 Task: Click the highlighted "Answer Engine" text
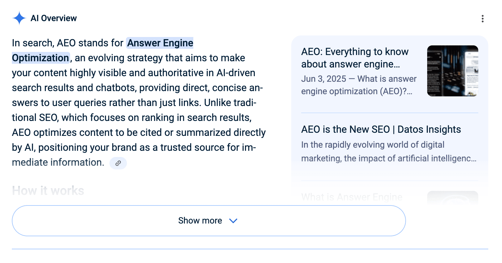point(160,43)
